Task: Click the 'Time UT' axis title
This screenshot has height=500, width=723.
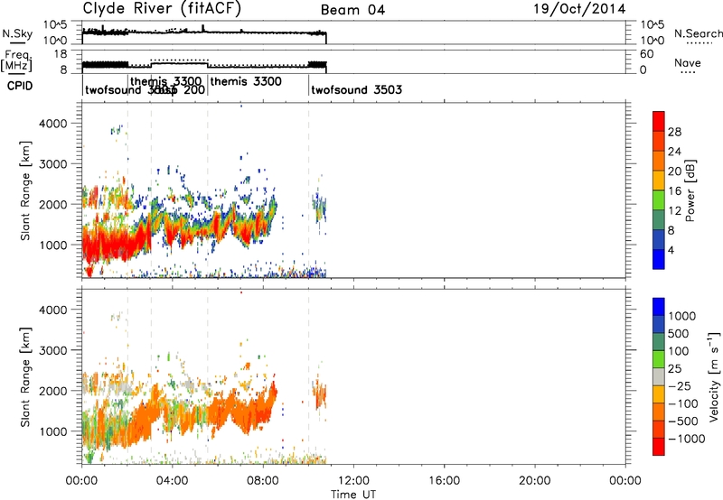Action: [353, 495]
